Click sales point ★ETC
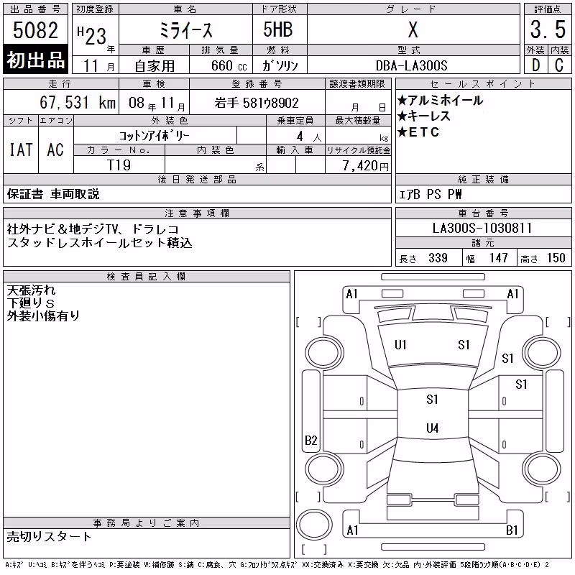The width and height of the screenshot is (575, 575). pyautogui.click(x=418, y=132)
